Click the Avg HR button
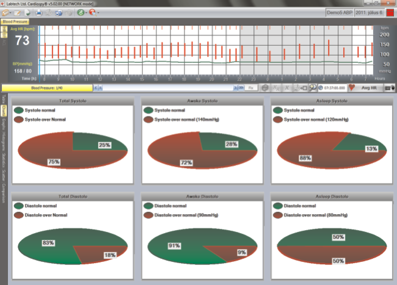 (x=369, y=88)
